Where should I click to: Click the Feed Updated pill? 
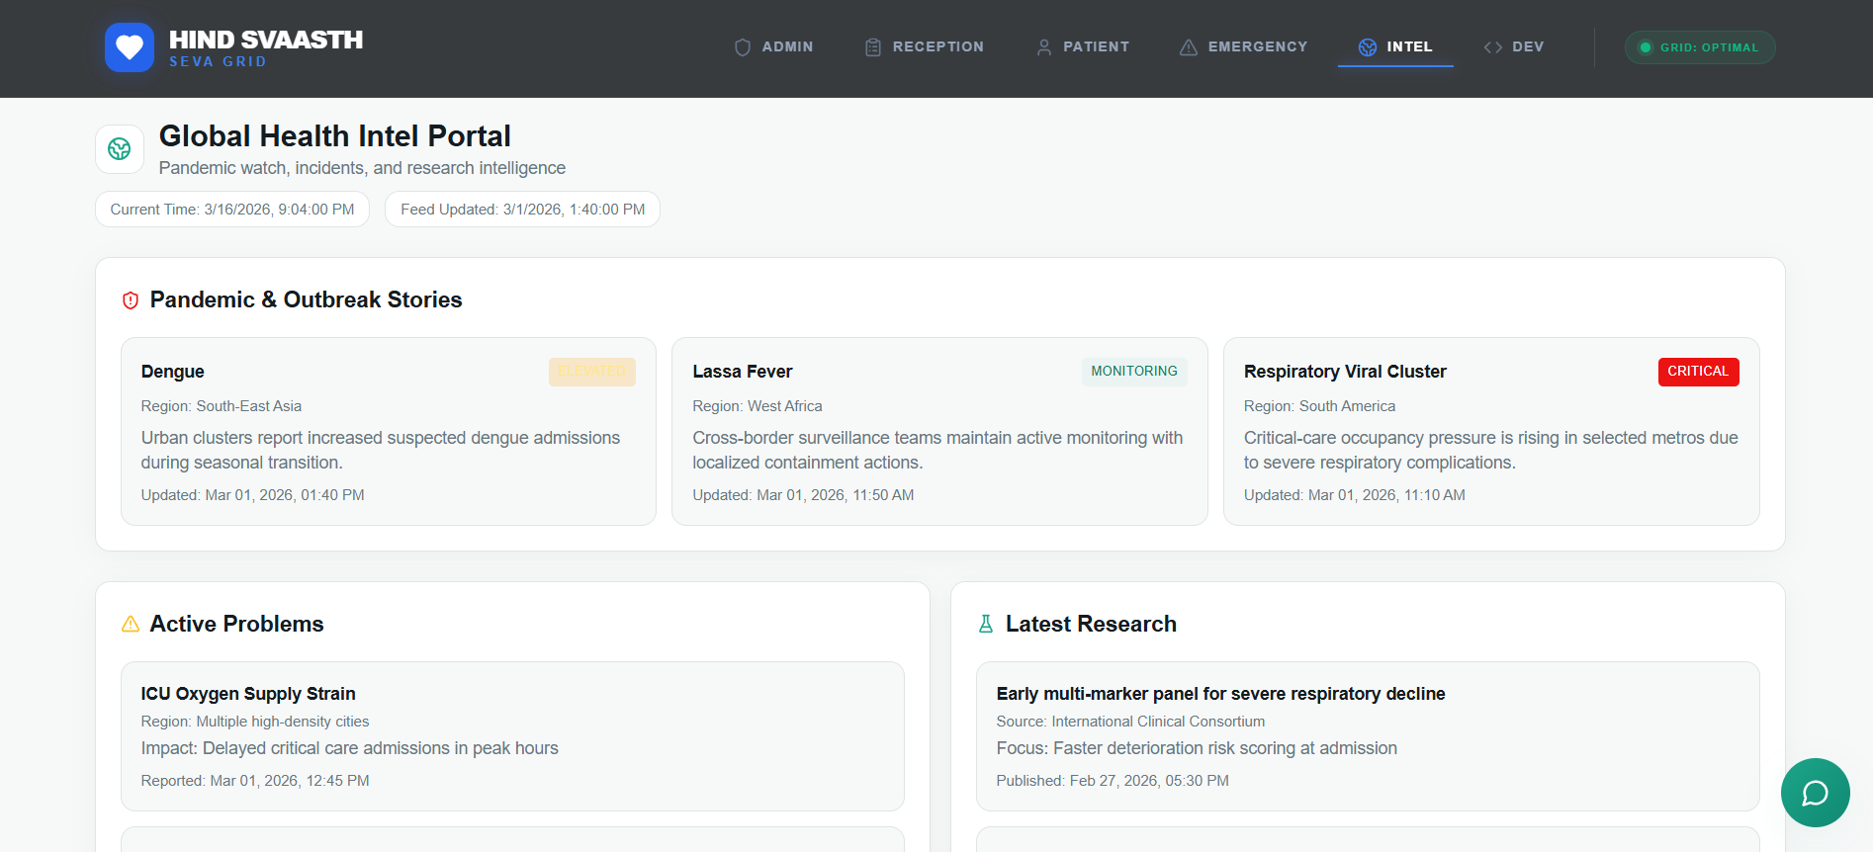click(x=522, y=210)
